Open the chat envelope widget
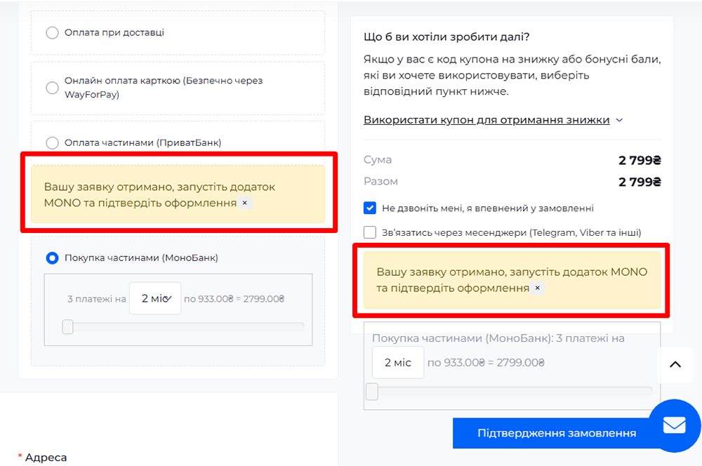702x466 pixels. 674,425
